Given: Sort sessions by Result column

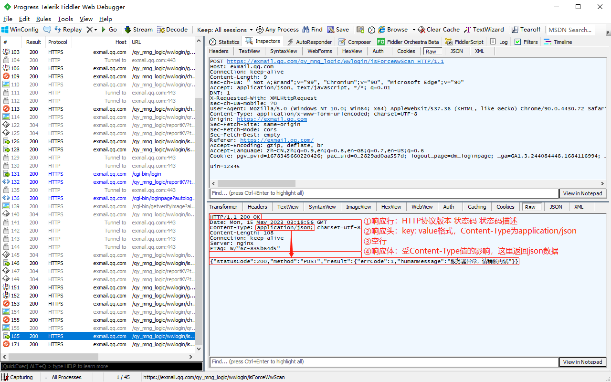Looking at the screenshot, I should click(x=33, y=42).
